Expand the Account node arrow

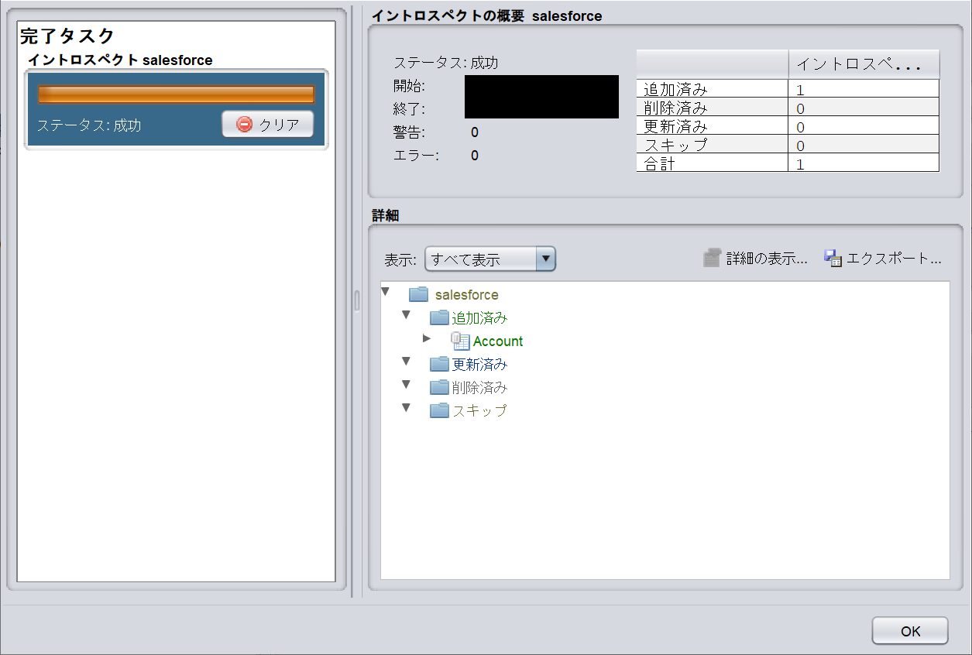[x=427, y=338]
